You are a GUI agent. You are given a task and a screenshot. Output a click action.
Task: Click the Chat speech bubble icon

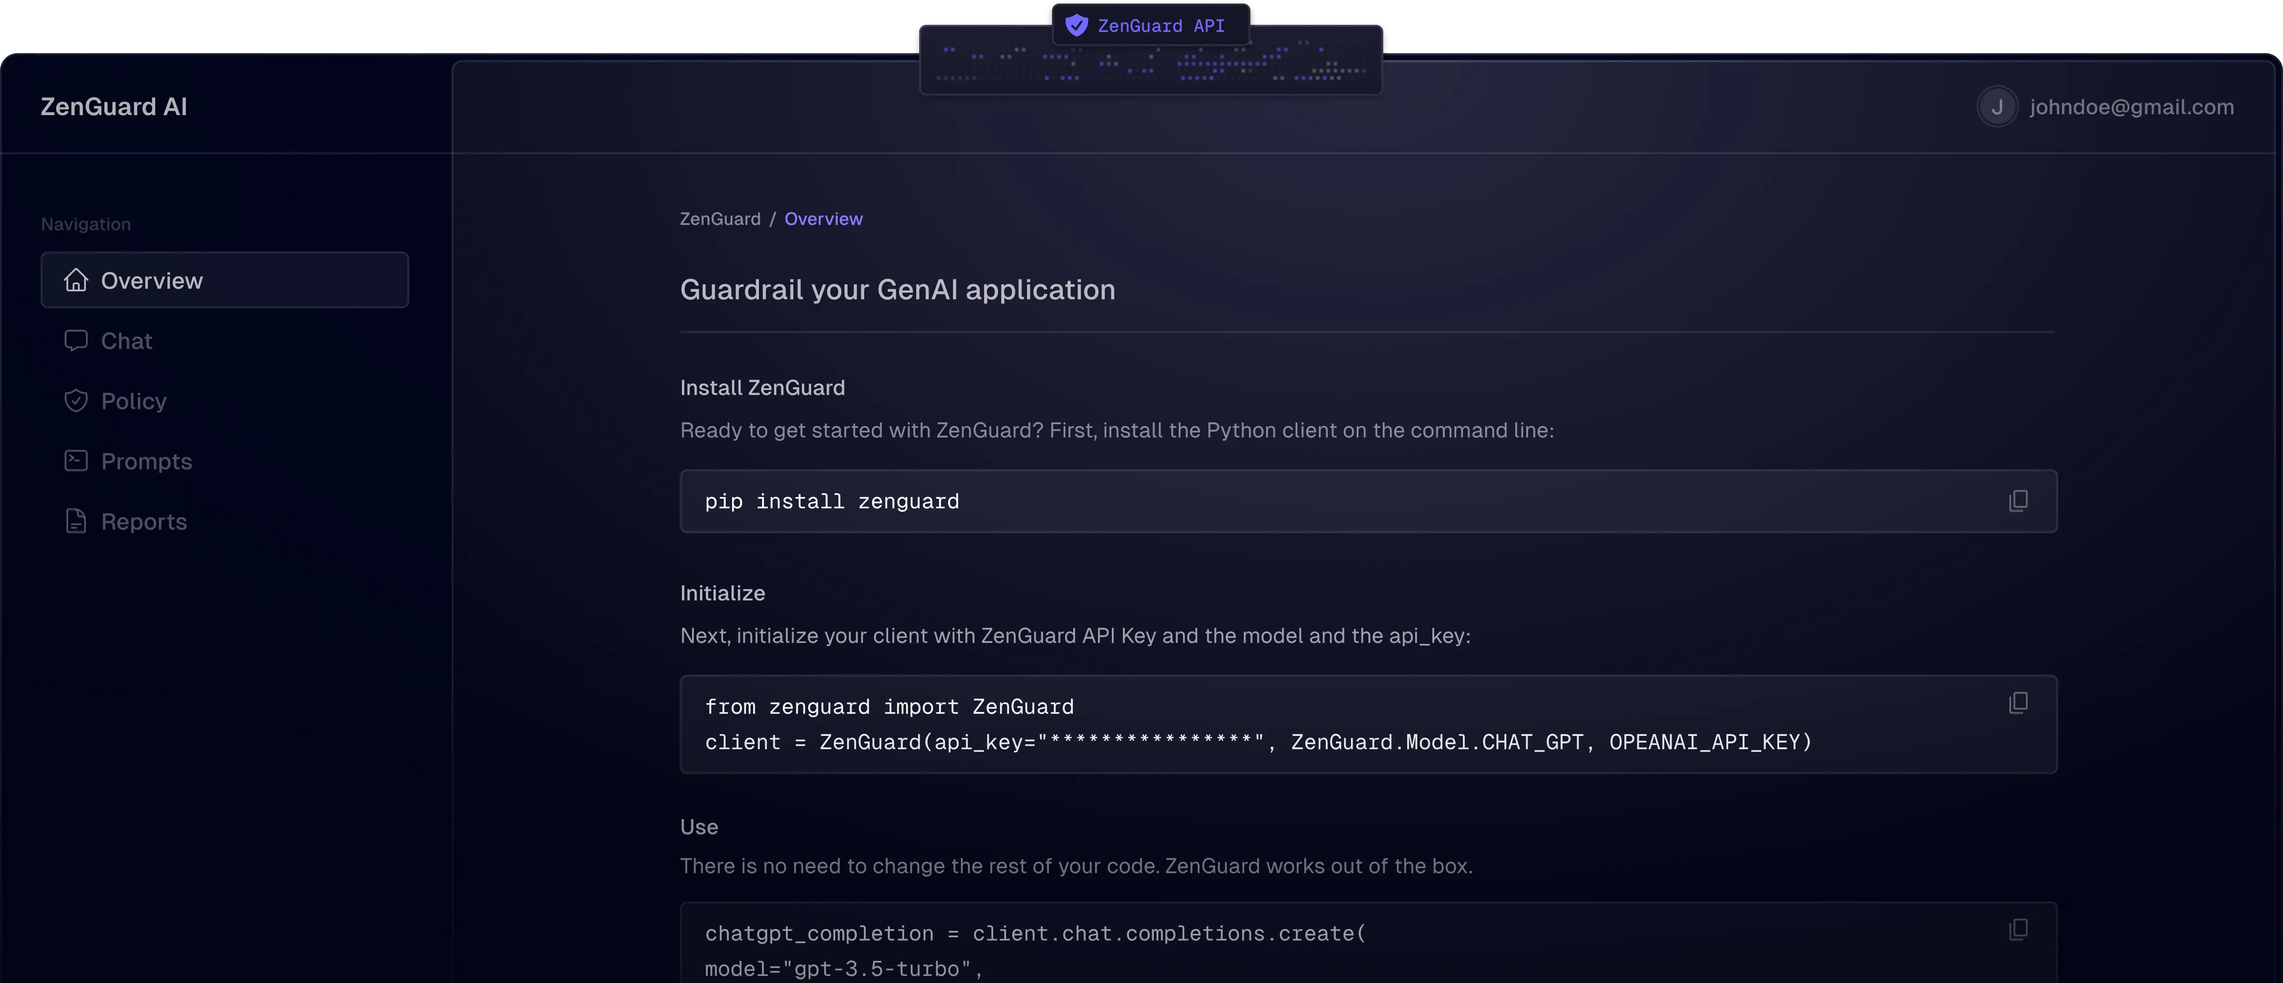pos(76,341)
